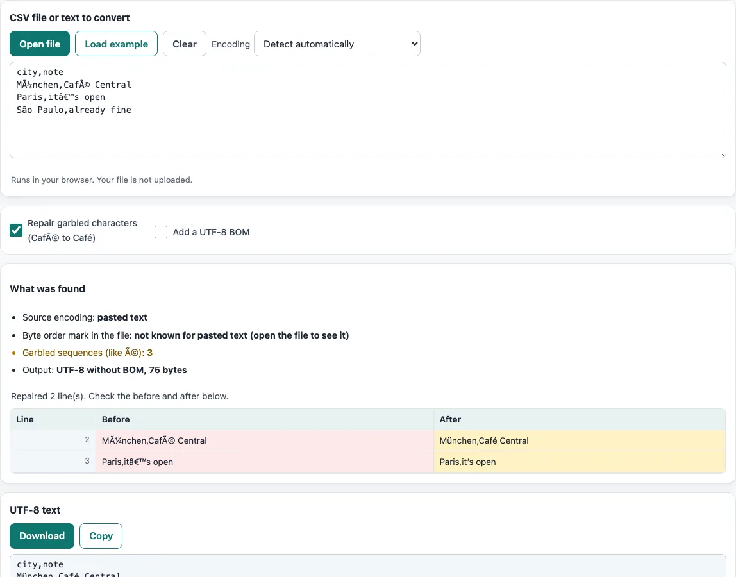Click the 'CSV file or text to convert' heading
The width and height of the screenshot is (736, 577).
[69, 18]
